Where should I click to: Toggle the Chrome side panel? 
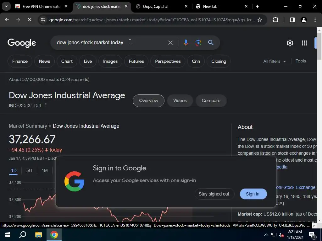[292, 20]
